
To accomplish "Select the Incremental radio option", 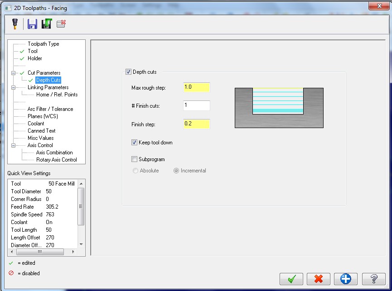I will [x=176, y=171].
